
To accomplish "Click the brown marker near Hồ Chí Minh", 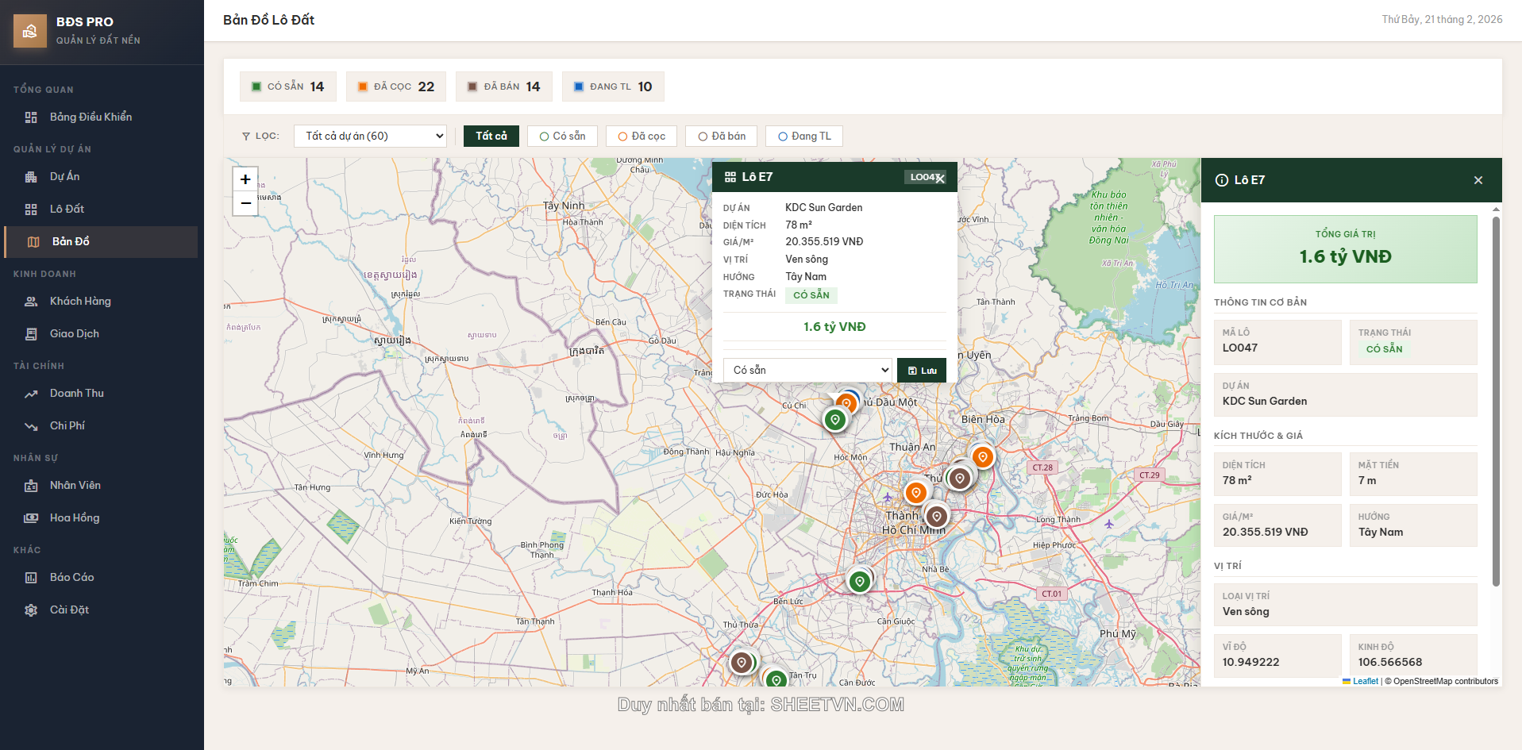I will coord(937,517).
